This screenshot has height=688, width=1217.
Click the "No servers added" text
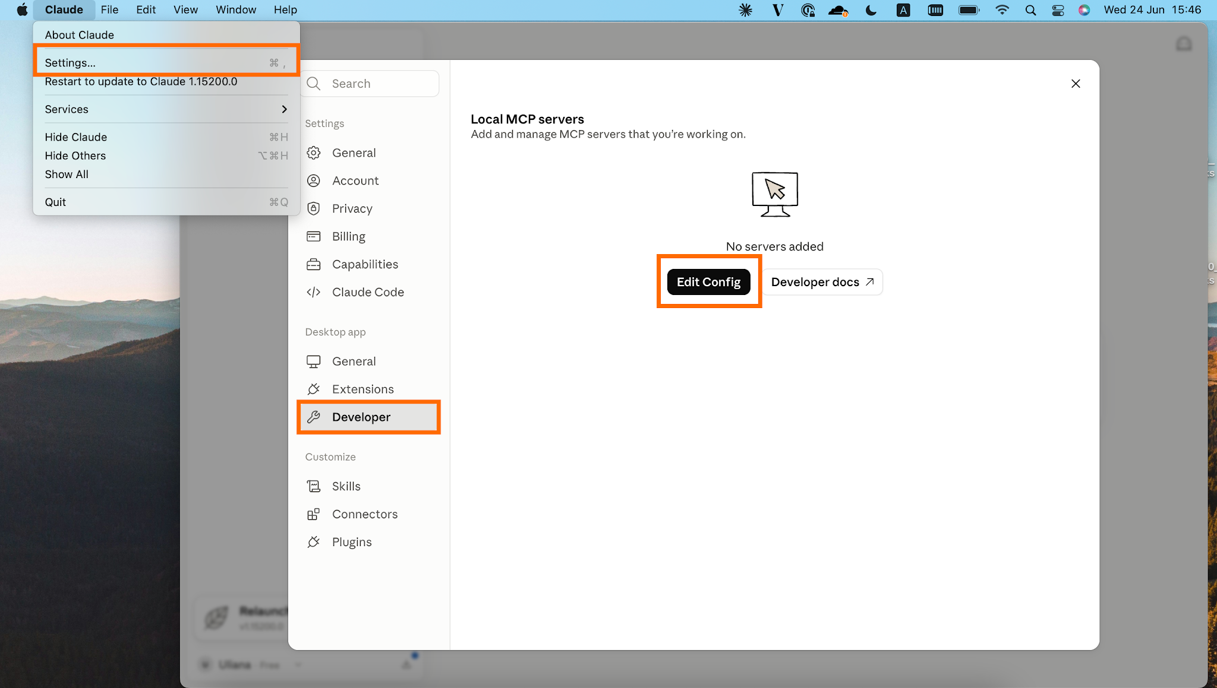tap(775, 246)
